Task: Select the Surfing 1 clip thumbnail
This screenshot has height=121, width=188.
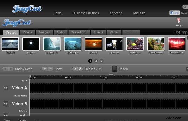Action: click(73, 44)
